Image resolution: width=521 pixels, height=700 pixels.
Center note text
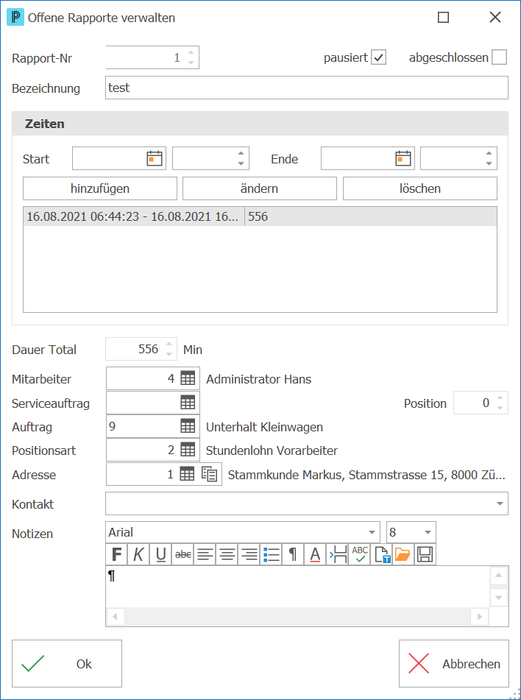click(227, 554)
